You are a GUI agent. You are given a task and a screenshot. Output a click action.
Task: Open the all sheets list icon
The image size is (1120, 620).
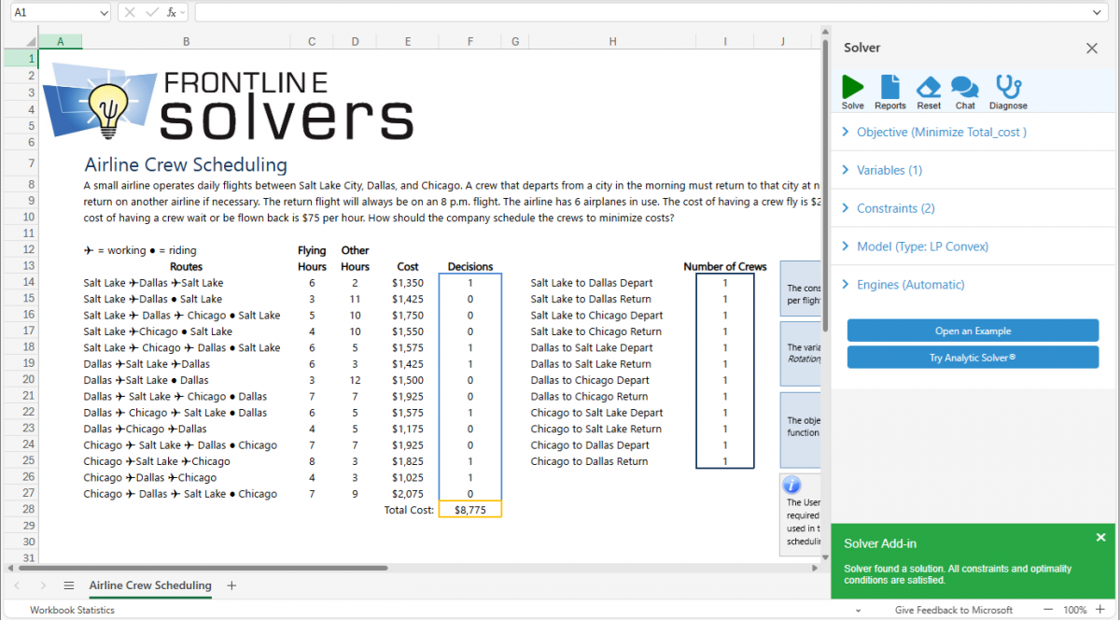[68, 585]
